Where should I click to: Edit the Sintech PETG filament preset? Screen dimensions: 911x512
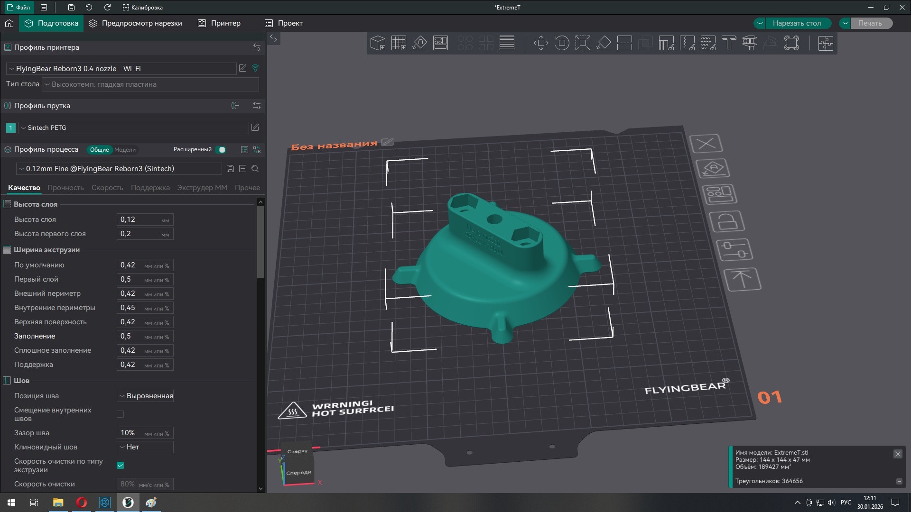tap(255, 128)
